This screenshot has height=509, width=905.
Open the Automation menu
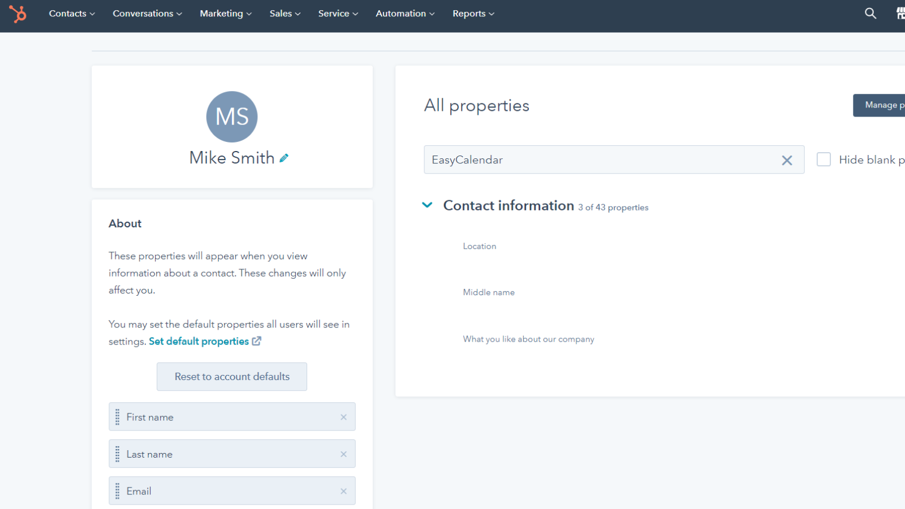[405, 14]
